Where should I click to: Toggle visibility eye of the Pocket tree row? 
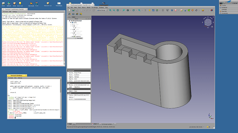72,29
